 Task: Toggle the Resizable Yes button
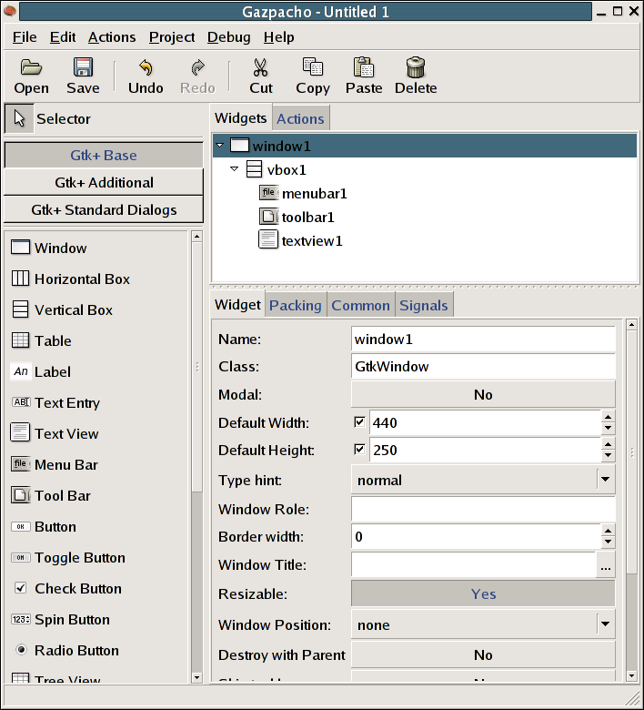tap(483, 593)
